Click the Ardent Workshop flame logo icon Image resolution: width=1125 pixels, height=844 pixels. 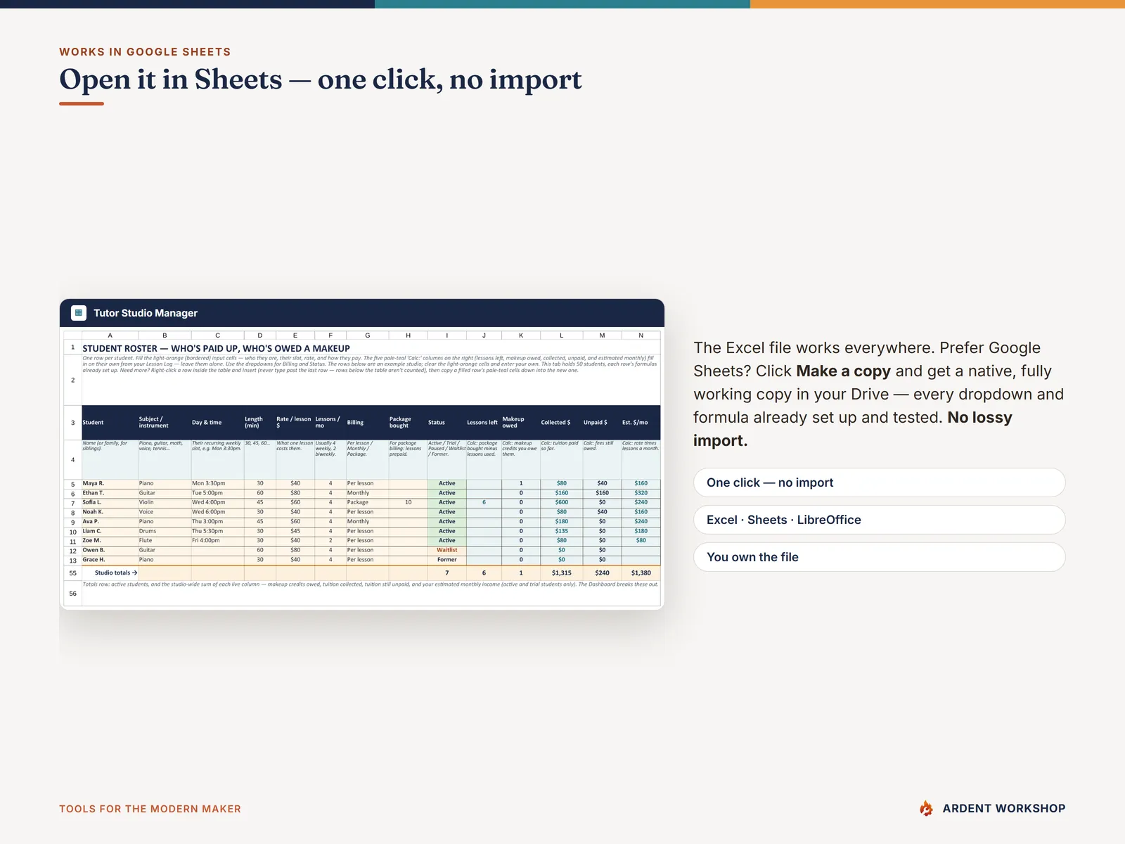click(x=926, y=808)
